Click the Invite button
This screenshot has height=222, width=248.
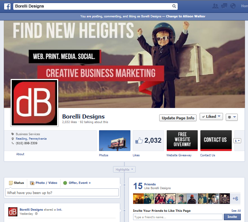tap(232, 217)
